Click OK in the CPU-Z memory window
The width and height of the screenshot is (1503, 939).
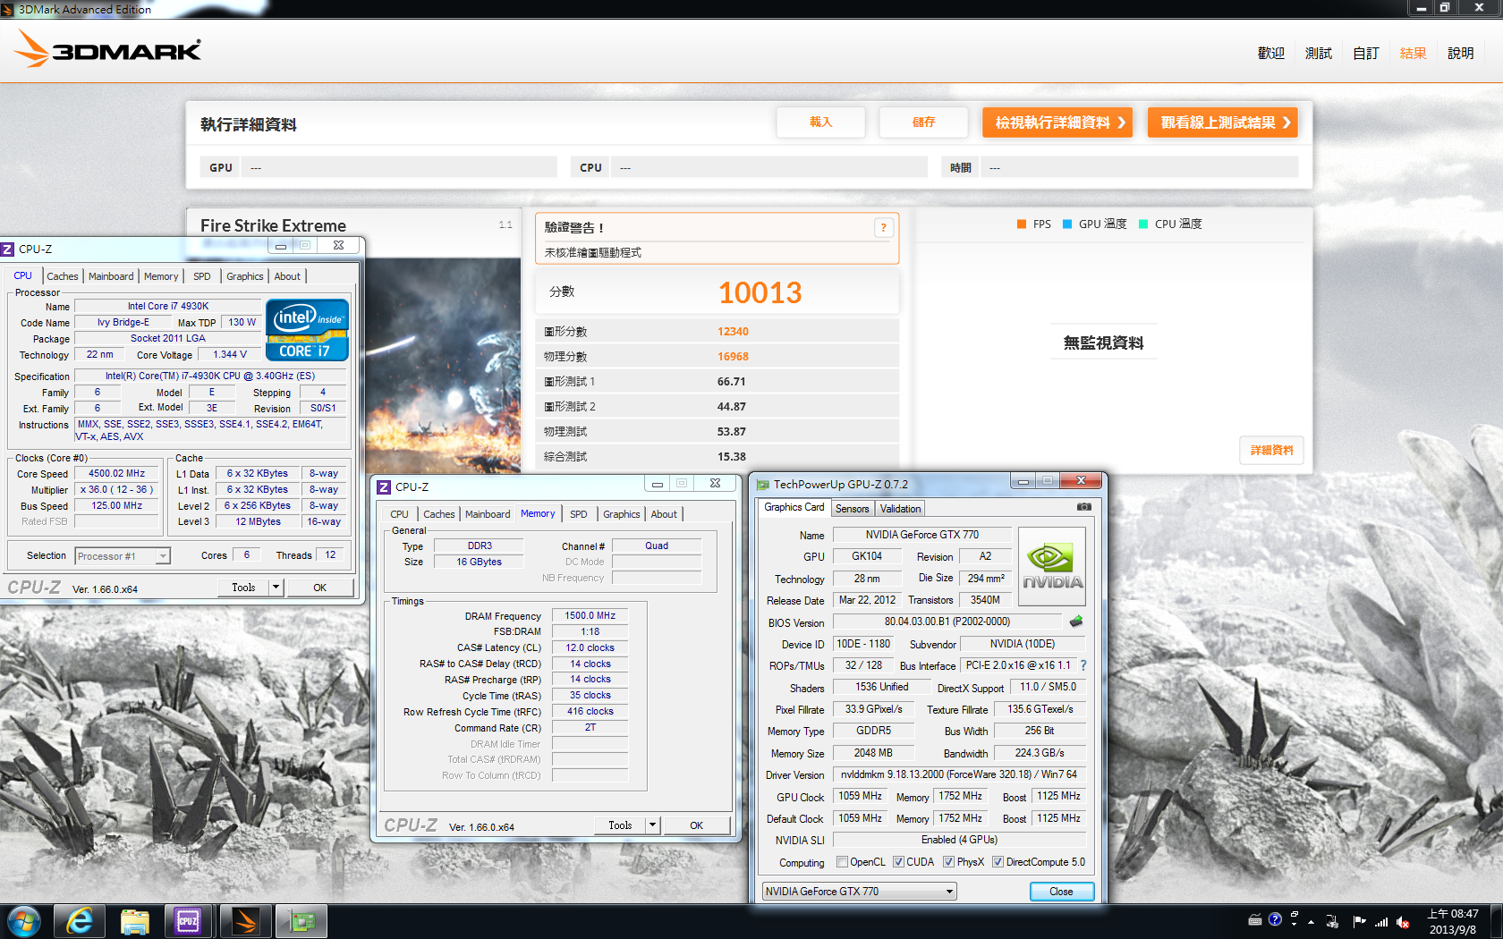pyautogui.click(x=696, y=825)
